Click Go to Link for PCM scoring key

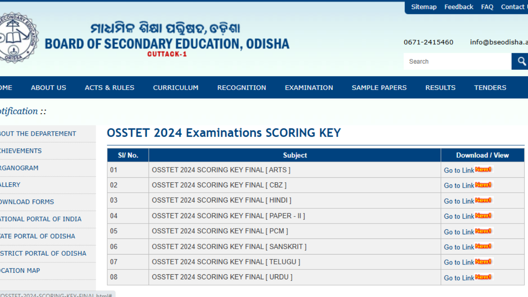(459, 232)
